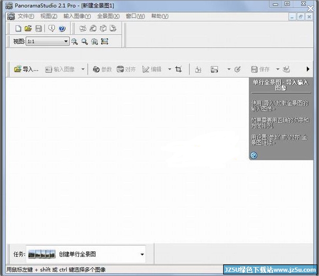Create a new panorama project with the blank-page icon
Viewport: 319px width, 276px height.
[18, 28]
